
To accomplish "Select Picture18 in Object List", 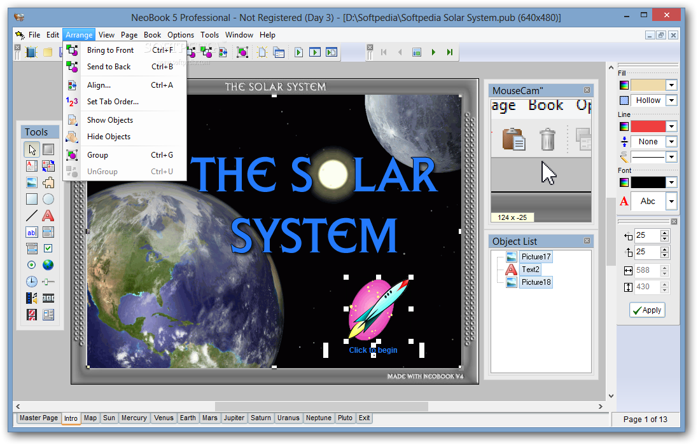I will pos(536,282).
